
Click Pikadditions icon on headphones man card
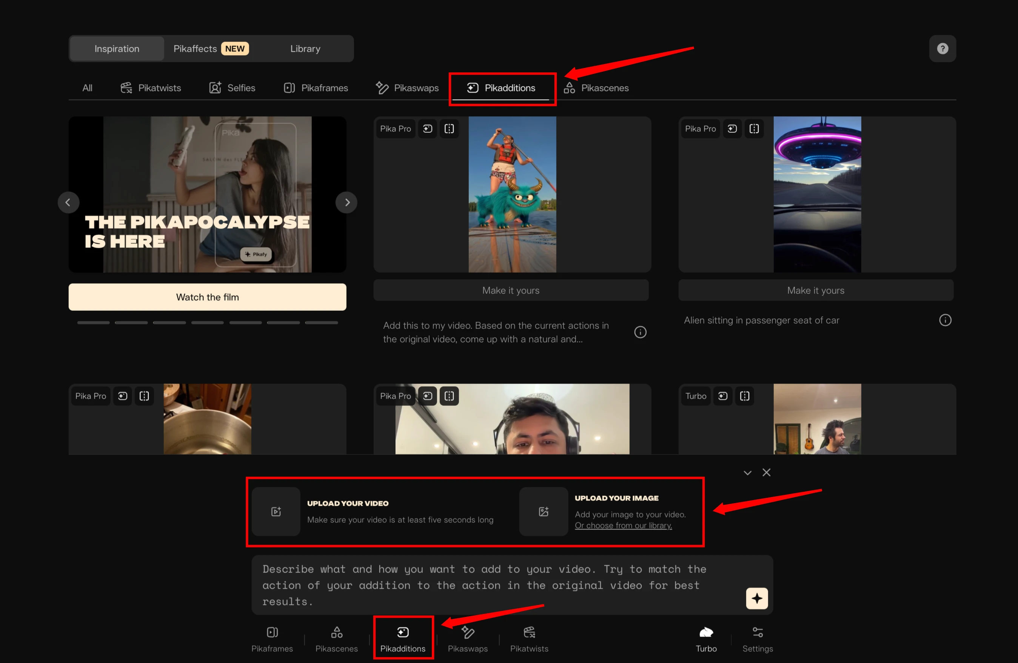pos(427,396)
